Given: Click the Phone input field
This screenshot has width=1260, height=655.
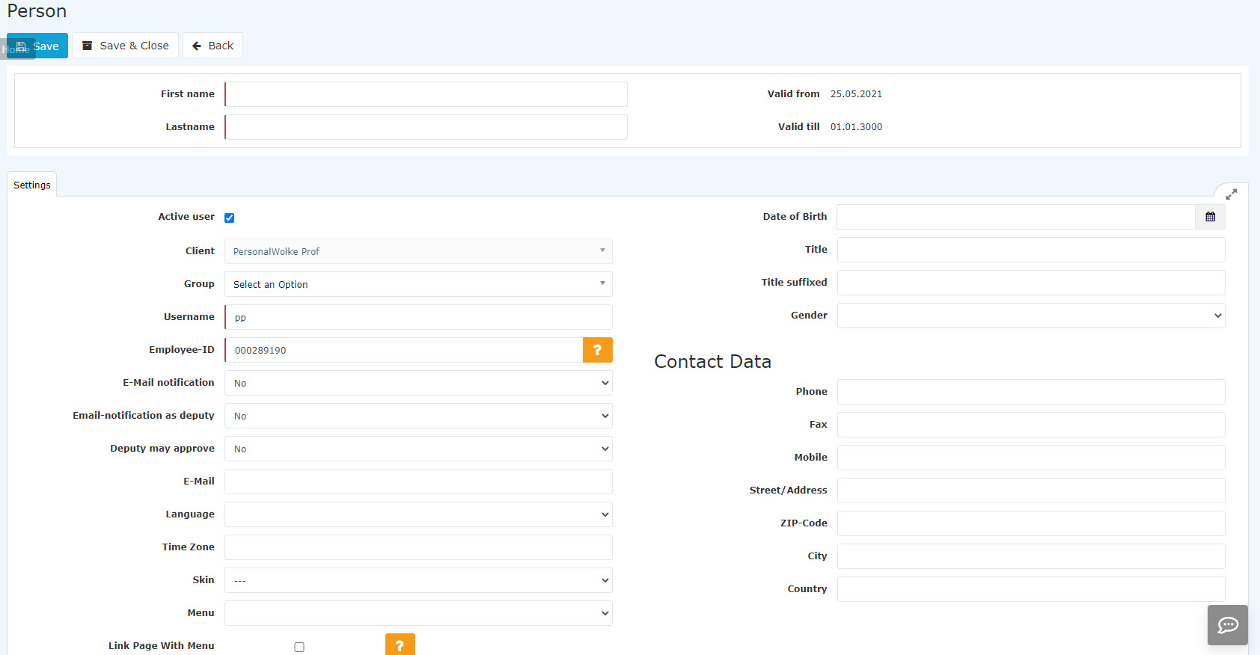Looking at the screenshot, I should (1031, 392).
